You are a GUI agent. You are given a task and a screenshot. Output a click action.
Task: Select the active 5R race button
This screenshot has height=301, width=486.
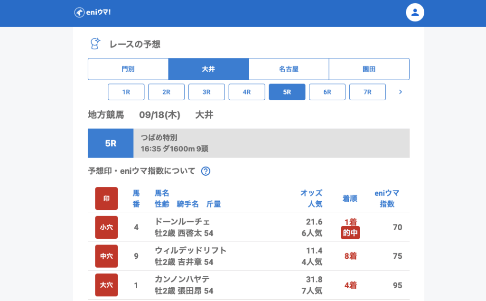pos(287,92)
